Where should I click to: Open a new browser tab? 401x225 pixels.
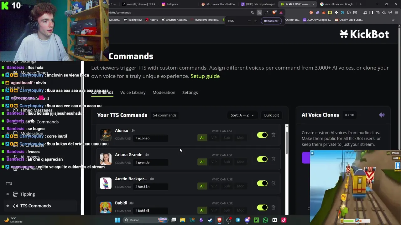click(361, 4)
